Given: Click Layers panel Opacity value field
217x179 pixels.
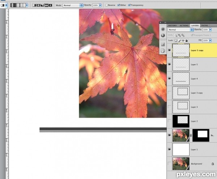Looking at the screenshot, I should coord(206,30).
